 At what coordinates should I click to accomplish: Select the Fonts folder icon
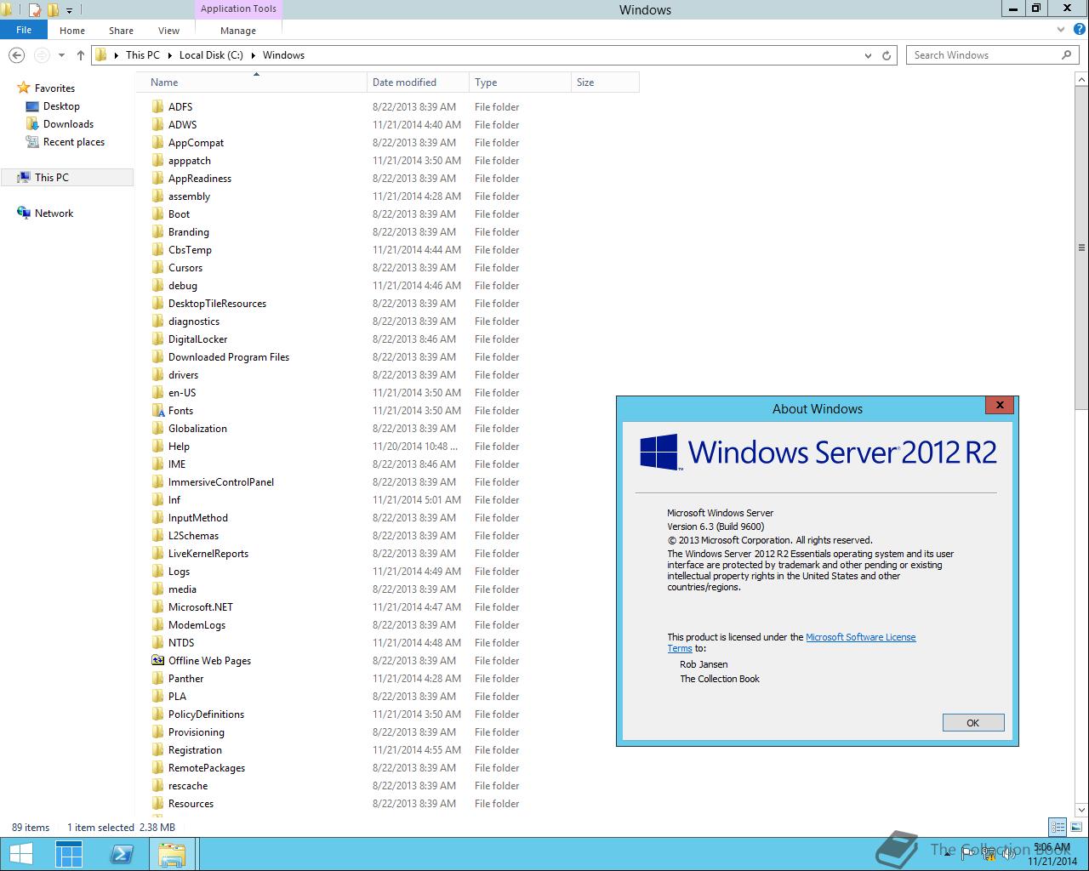(157, 411)
